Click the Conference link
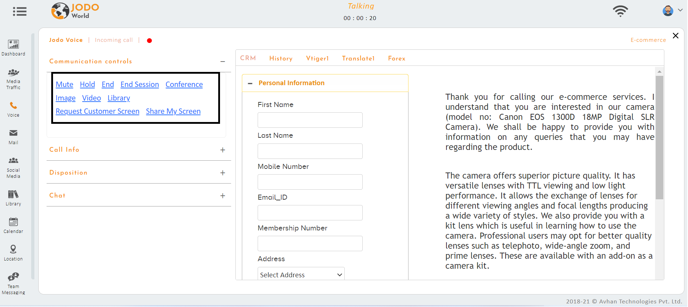The width and height of the screenshot is (688, 307). [184, 84]
